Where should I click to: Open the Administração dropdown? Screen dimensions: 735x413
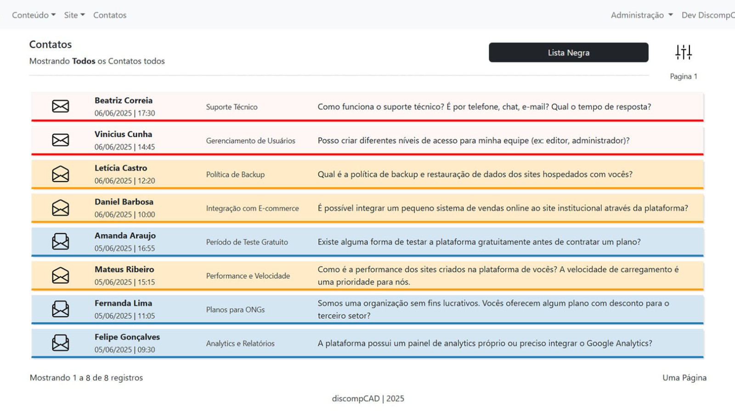pyautogui.click(x=641, y=15)
